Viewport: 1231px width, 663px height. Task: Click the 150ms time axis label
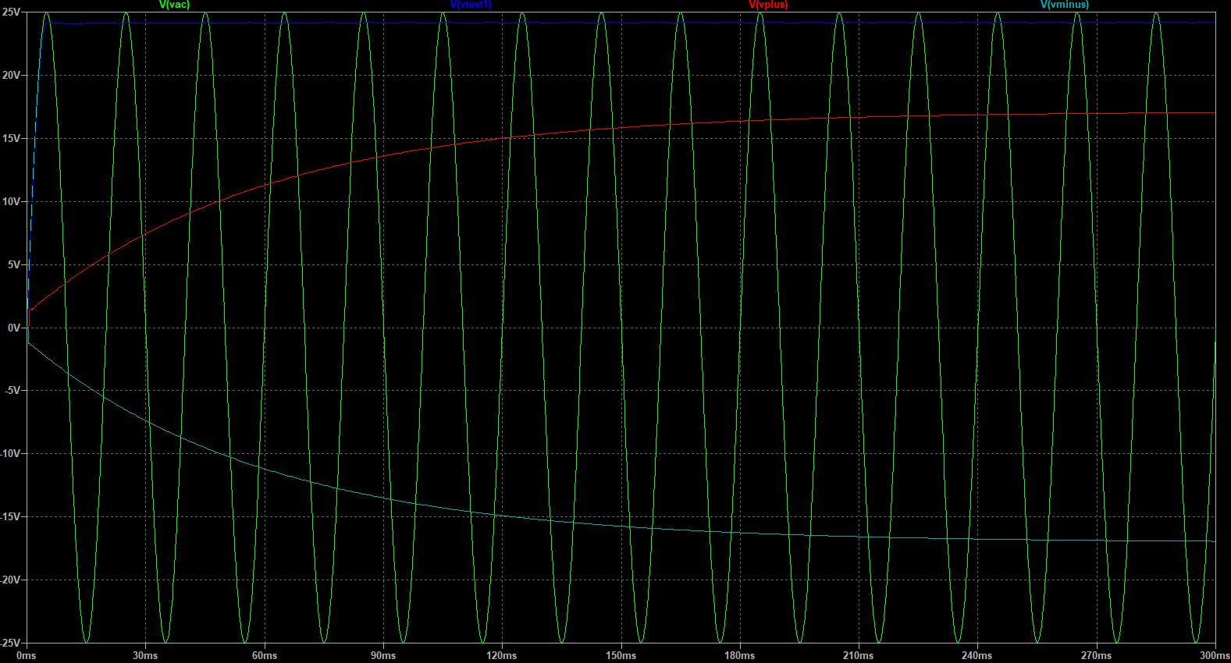(621, 655)
